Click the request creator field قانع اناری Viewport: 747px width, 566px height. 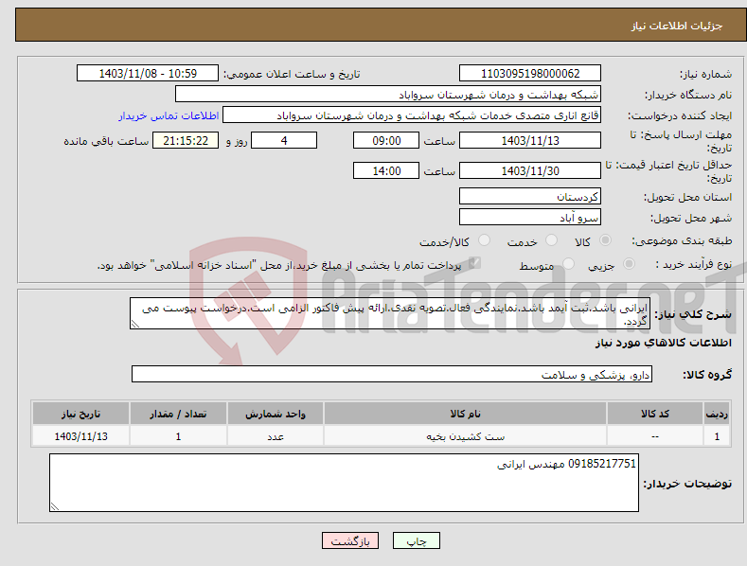point(412,115)
